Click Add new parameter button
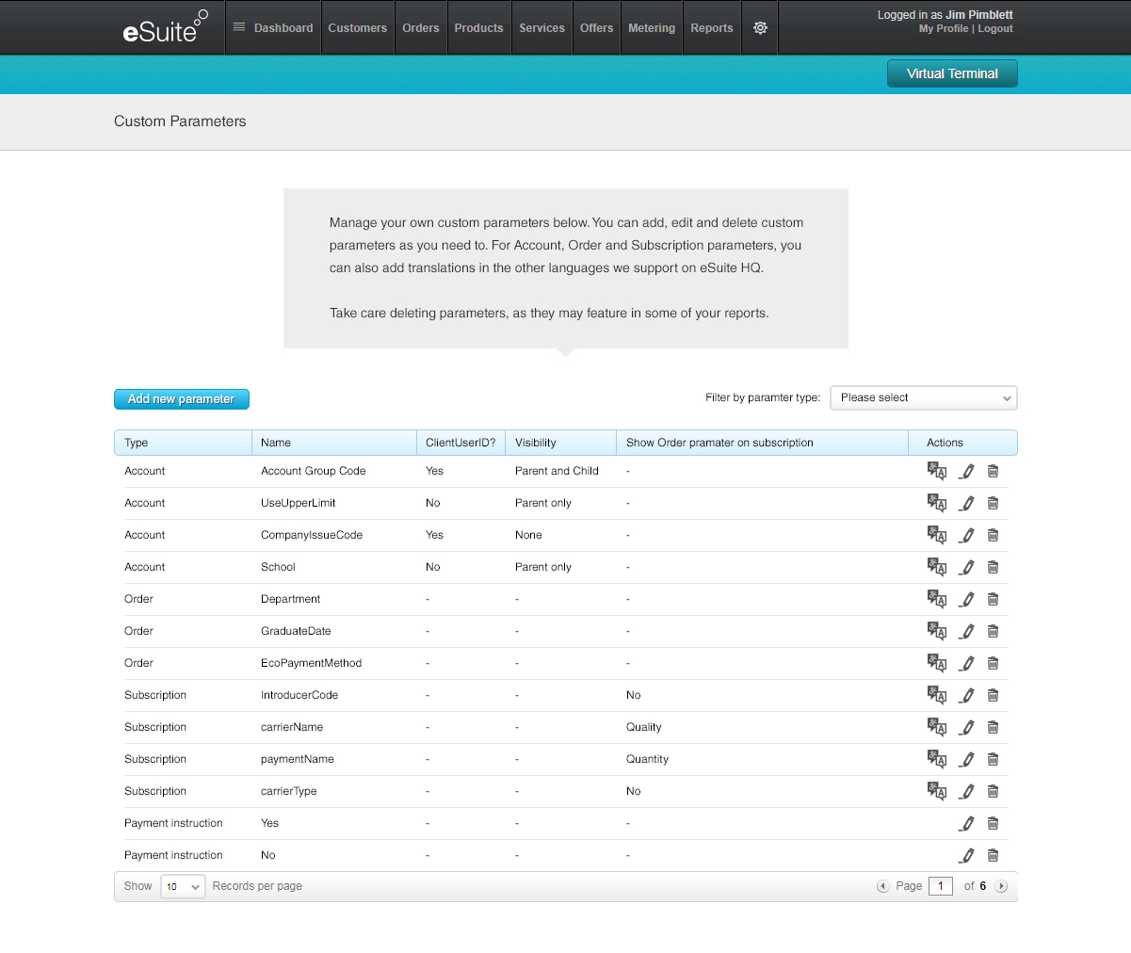Screen dimensions: 1131x953 (181, 399)
